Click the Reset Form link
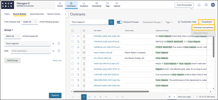The height and width of the screenshot is (100, 218). pyautogui.click(x=57, y=61)
